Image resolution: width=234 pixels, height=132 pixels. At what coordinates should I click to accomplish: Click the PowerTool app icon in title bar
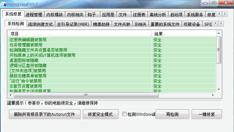[3, 4]
